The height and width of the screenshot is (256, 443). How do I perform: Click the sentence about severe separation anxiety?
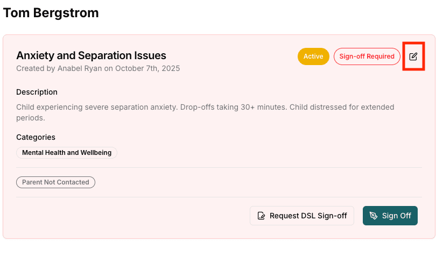96,107
